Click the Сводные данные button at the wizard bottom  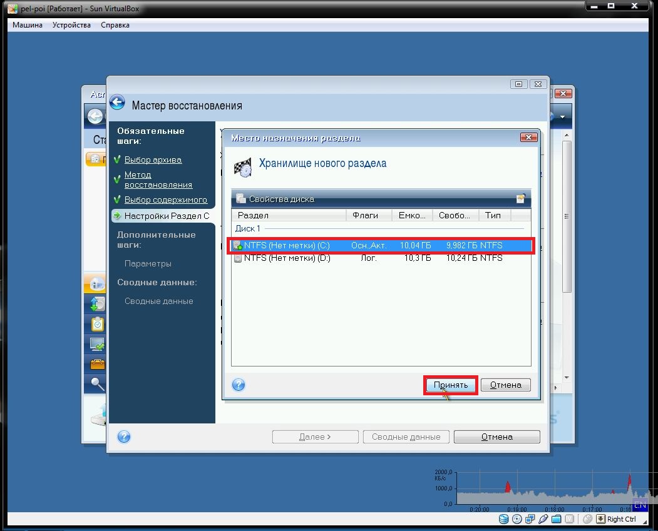[406, 437]
